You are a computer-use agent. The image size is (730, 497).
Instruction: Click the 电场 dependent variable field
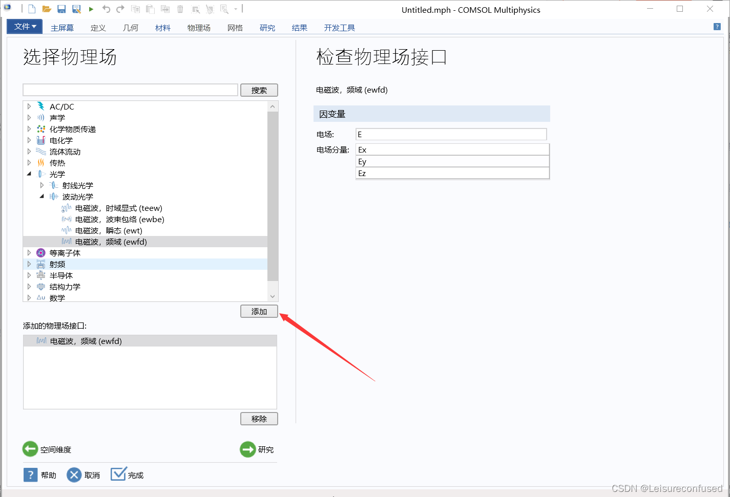451,134
